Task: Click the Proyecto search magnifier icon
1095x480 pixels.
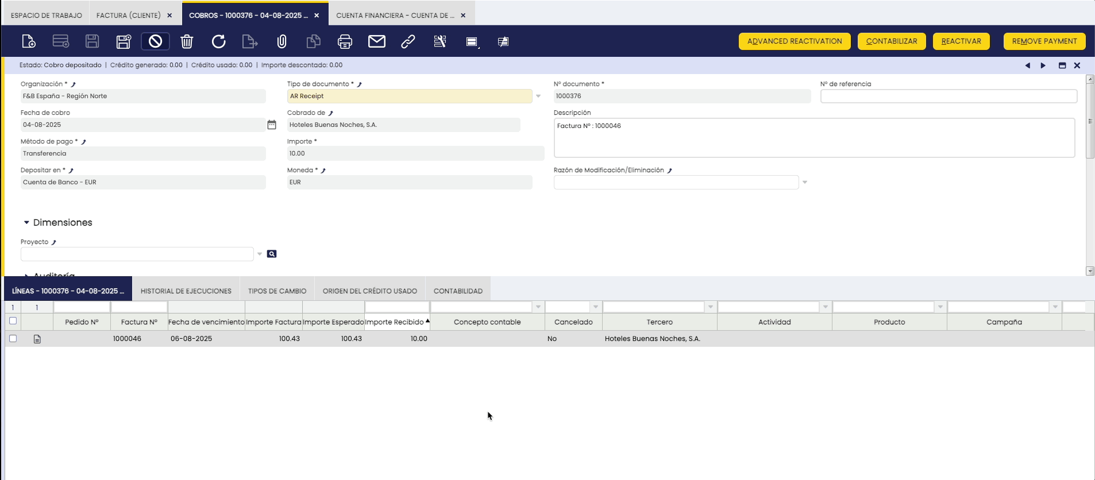Action: (x=272, y=254)
